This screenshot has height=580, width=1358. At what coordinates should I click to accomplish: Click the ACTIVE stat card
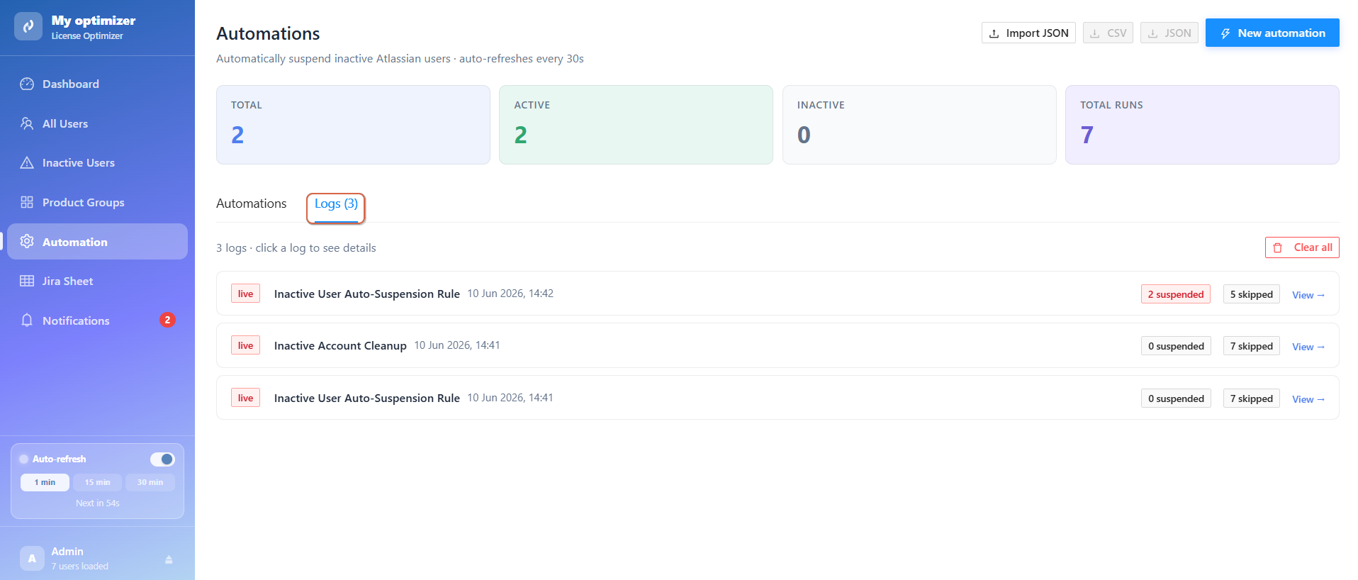[x=636, y=125]
